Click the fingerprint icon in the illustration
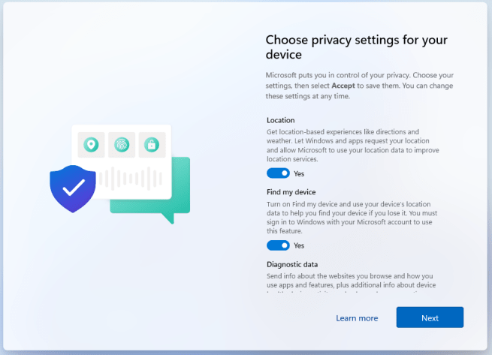 [x=122, y=144]
